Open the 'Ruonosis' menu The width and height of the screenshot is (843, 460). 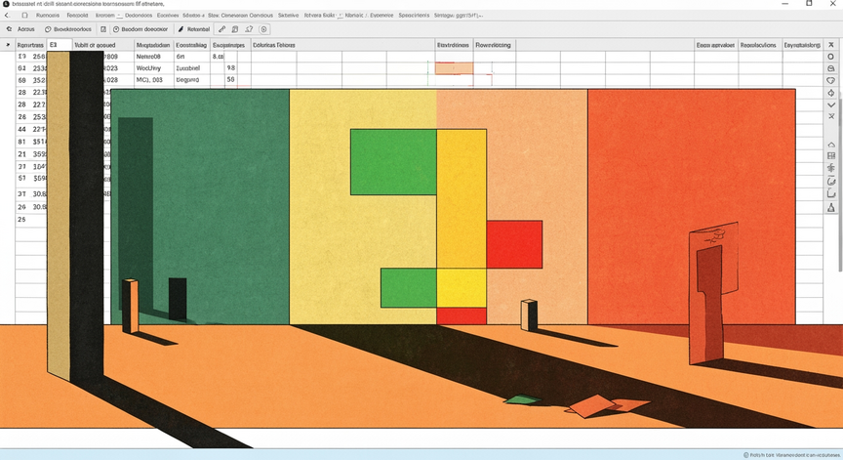pos(48,16)
